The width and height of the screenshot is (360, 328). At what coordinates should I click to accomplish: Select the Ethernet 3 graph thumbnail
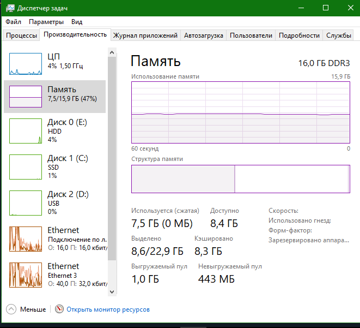(x=26, y=275)
